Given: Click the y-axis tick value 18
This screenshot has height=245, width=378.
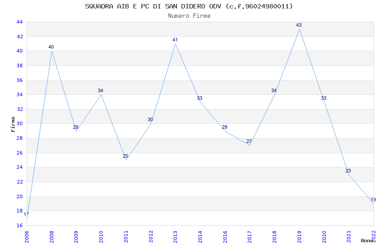Looking at the screenshot, I should point(20,211).
